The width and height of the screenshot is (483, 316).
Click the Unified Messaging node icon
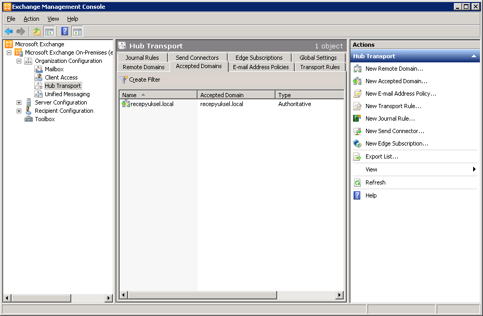click(38, 94)
